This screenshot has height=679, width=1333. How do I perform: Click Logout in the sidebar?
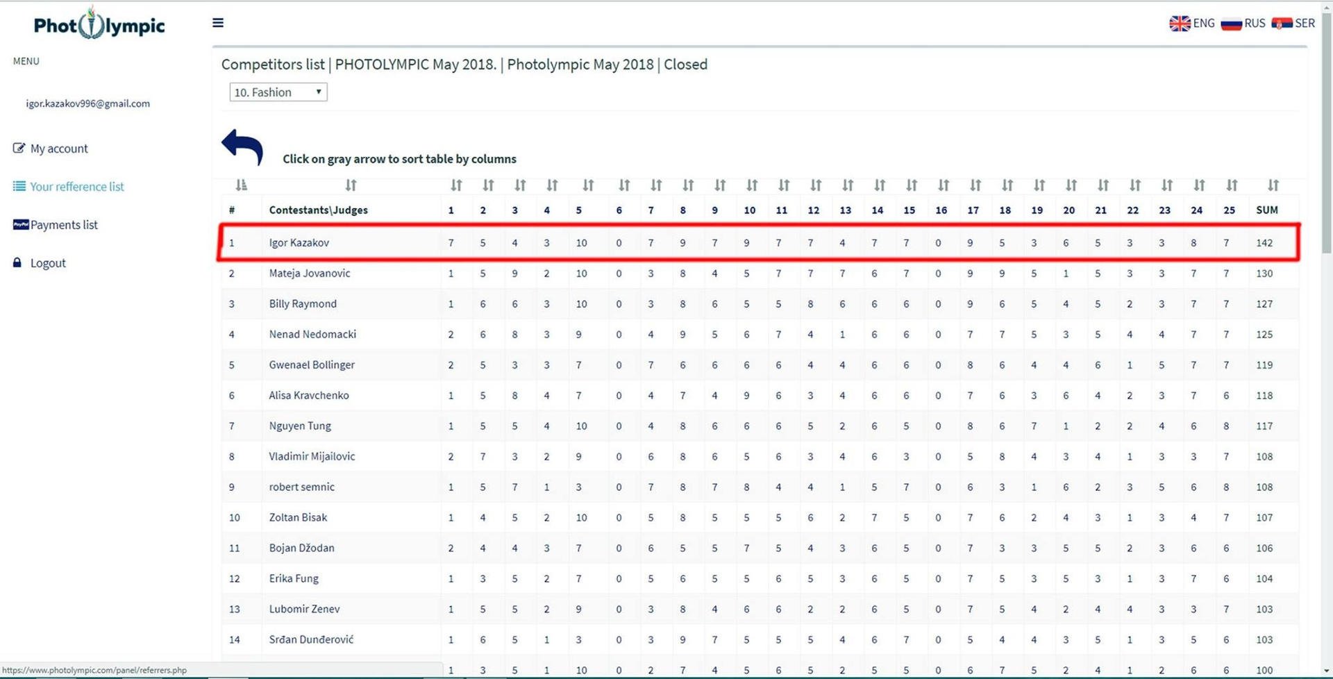48,263
